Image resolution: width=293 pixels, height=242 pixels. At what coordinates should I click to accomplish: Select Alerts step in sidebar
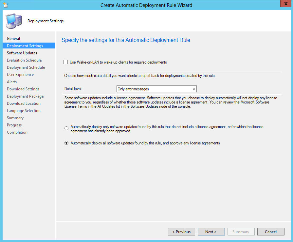point(12,82)
